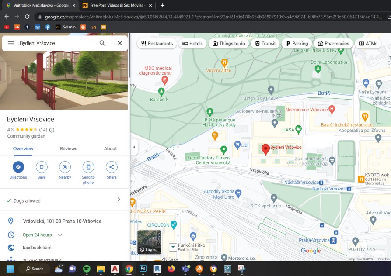
Task: Select the Bamberk park pin
Action: (x=161, y=92)
